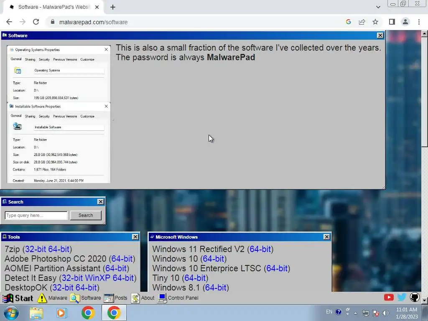Viewport: 428px width, 321px height.
Task: Open Chrome three-dot menu
Action: [x=419, y=22]
